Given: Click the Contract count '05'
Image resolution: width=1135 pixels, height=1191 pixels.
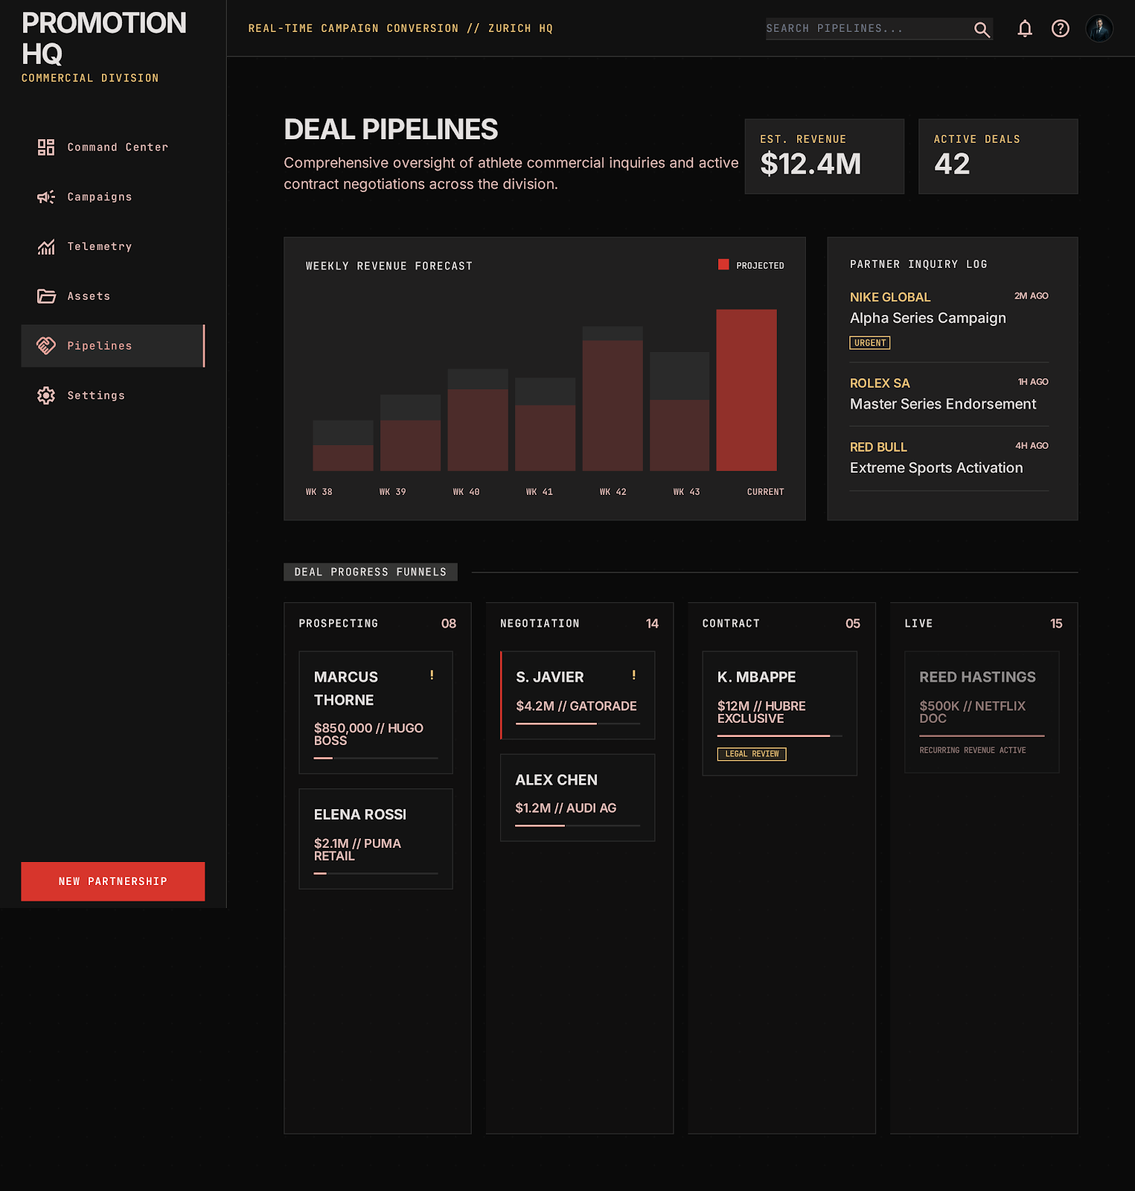Looking at the screenshot, I should [x=853, y=624].
